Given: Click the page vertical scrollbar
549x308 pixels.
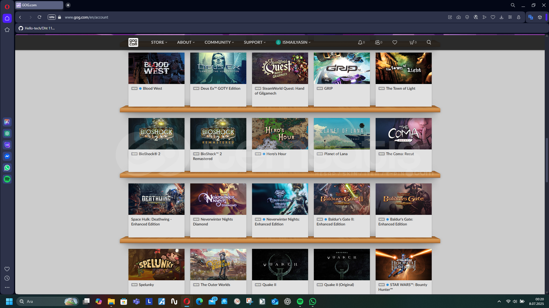Looking at the screenshot, I should (547, 160).
